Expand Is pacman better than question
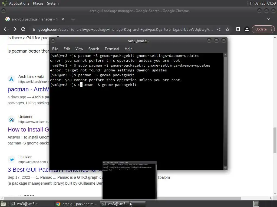This screenshot has width=277, height=207. pos(28,51)
